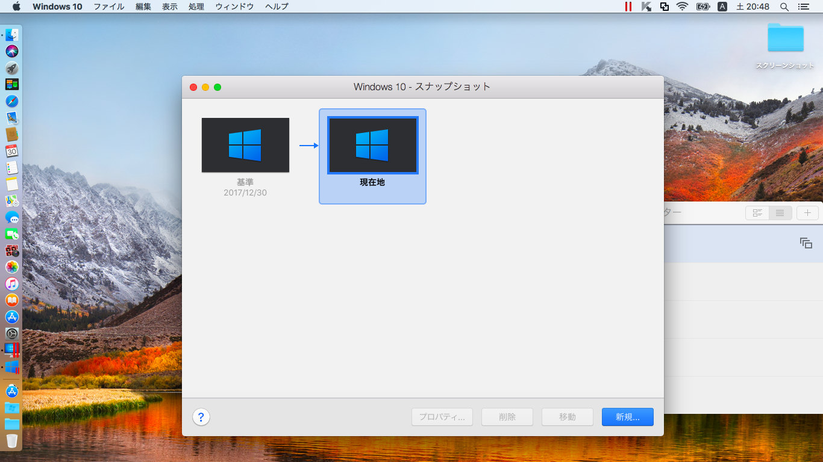
Task: Click the help question mark button
Action: pyautogui.click(x=201, y=417)
